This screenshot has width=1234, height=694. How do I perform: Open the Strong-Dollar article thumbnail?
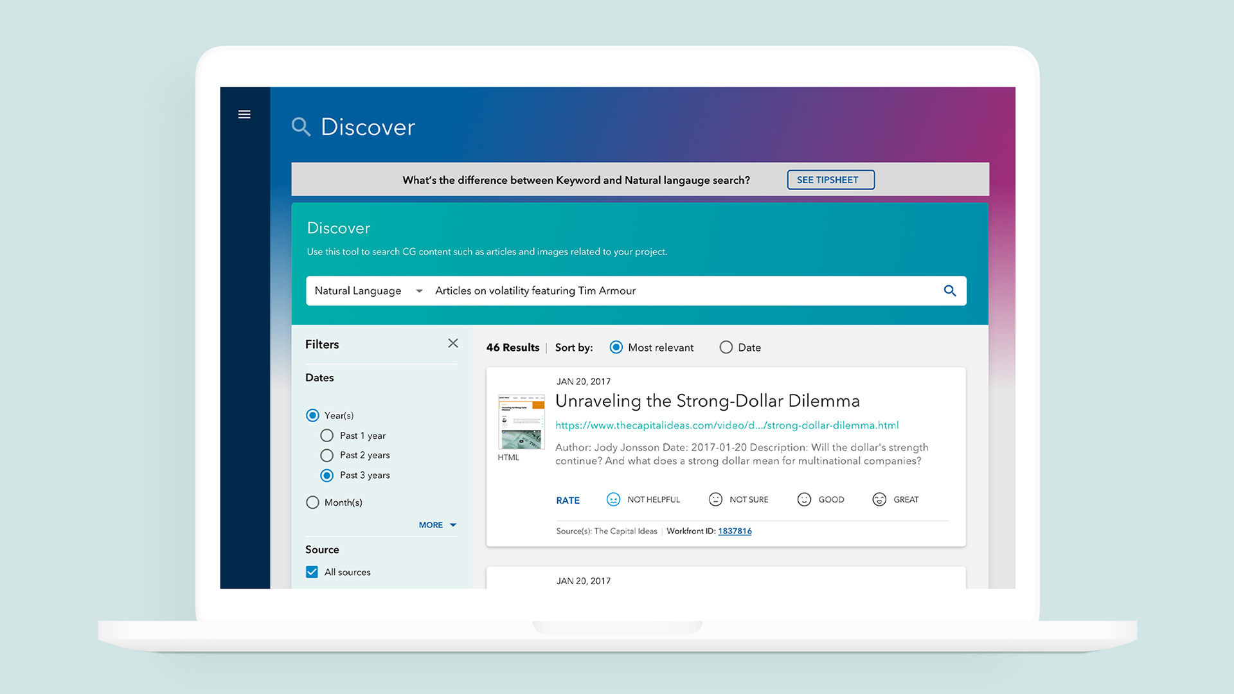click(x=521, y=422)
